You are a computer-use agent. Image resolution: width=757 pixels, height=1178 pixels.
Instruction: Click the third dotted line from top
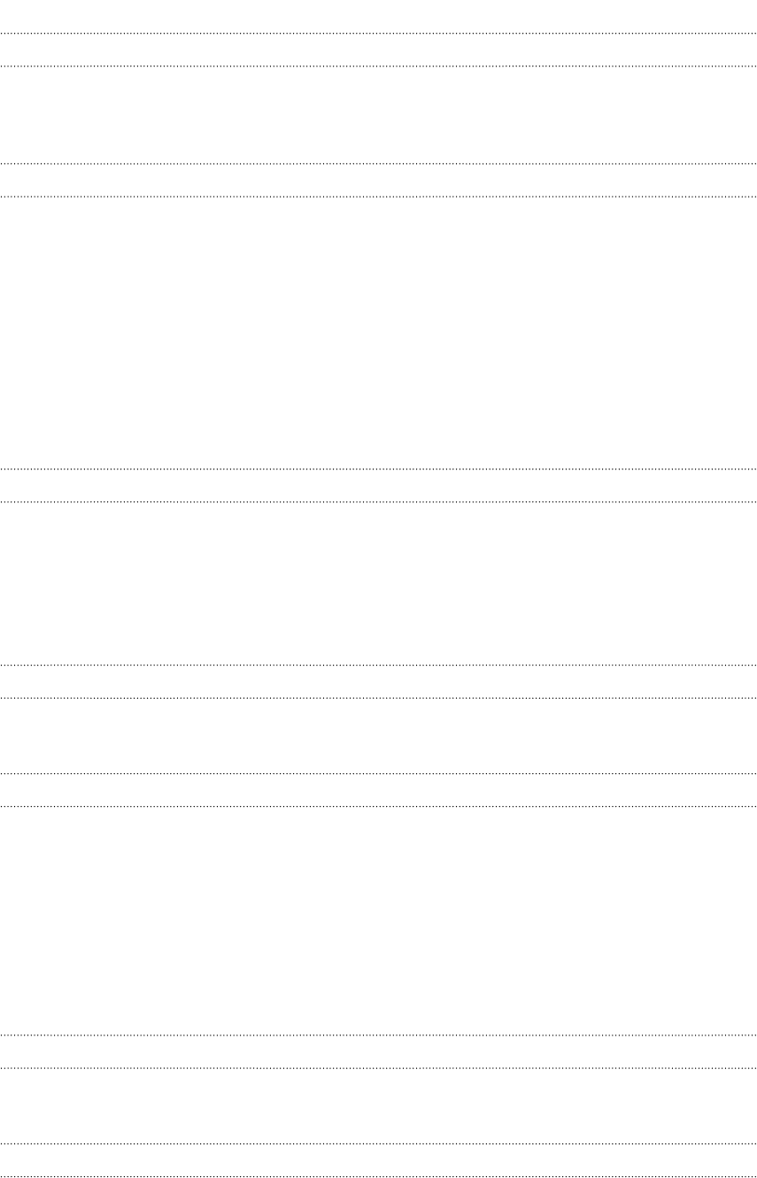[378, 163]
